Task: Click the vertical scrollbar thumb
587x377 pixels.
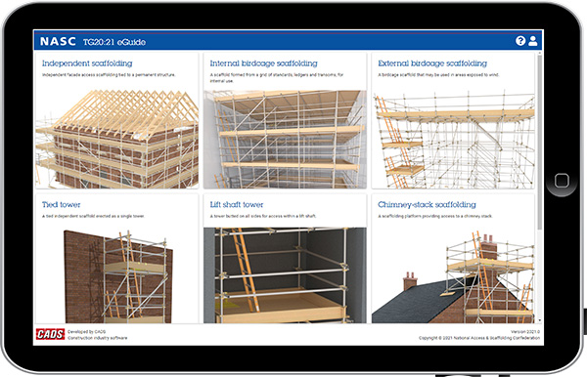Action: [x=539, y=143]
